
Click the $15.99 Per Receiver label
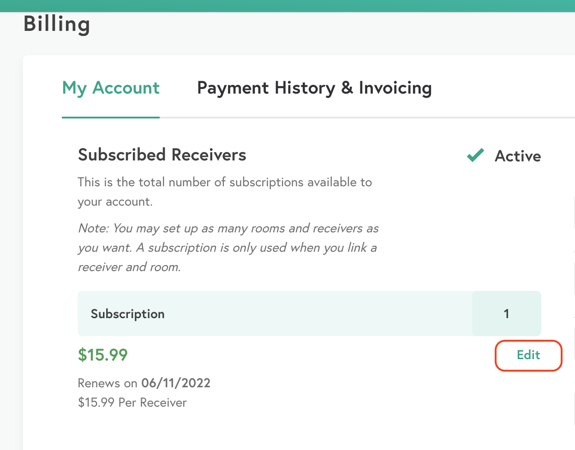point(132,403)
